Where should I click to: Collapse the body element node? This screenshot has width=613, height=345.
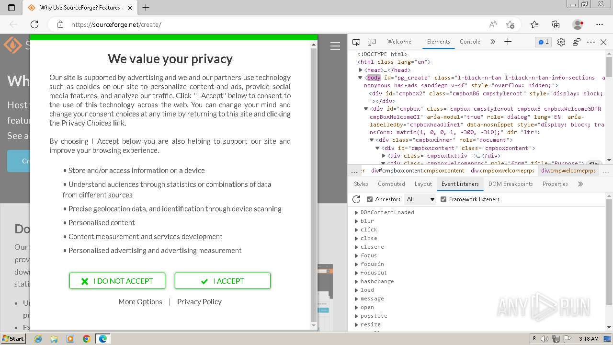pyautogui.click(x=361, y=78)
